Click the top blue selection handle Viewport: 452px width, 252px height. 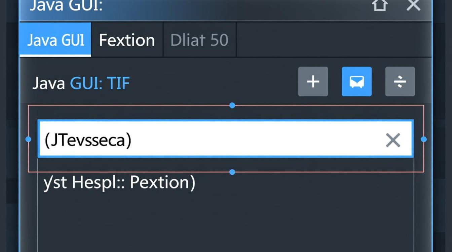tap(232, 105)
